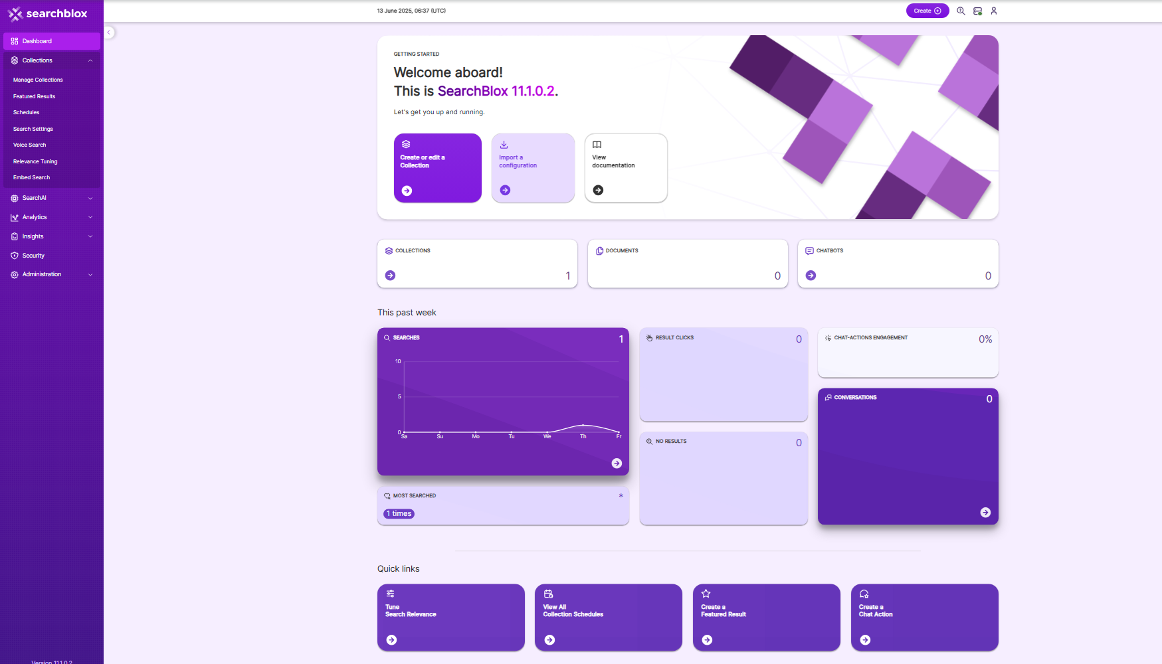Open View All Collection Schedules quick link
The height and width of the screenshot is (664, 1162).
pos(609,618)
